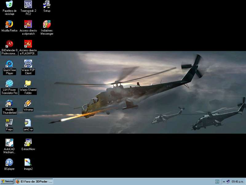
Task: Select the Setup desktop icon
Action: pyautogui.click(x=47, y=4)
